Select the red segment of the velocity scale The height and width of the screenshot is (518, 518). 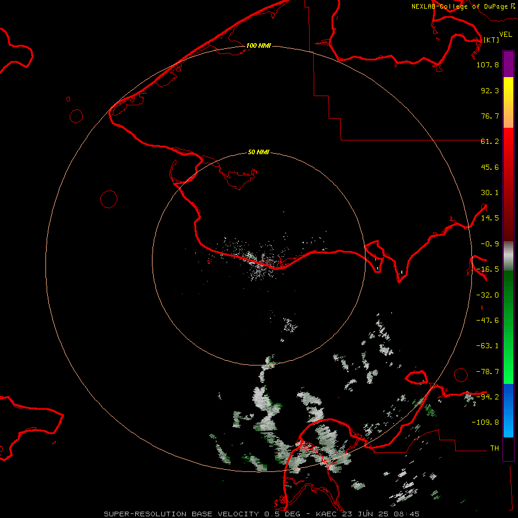[x=508, y=184]
